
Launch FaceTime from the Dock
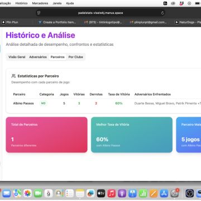pyautogui.click(x=38, y=194)
